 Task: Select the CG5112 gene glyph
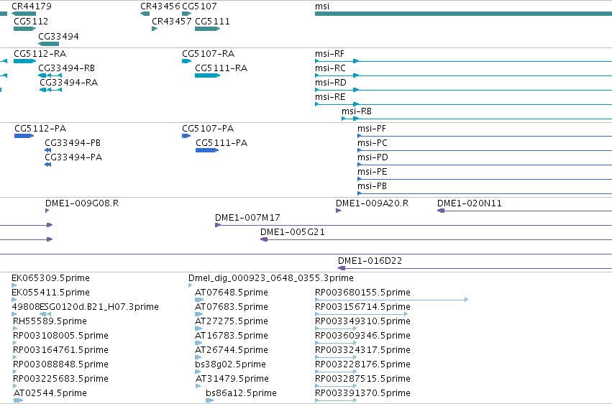pos(24,29)
